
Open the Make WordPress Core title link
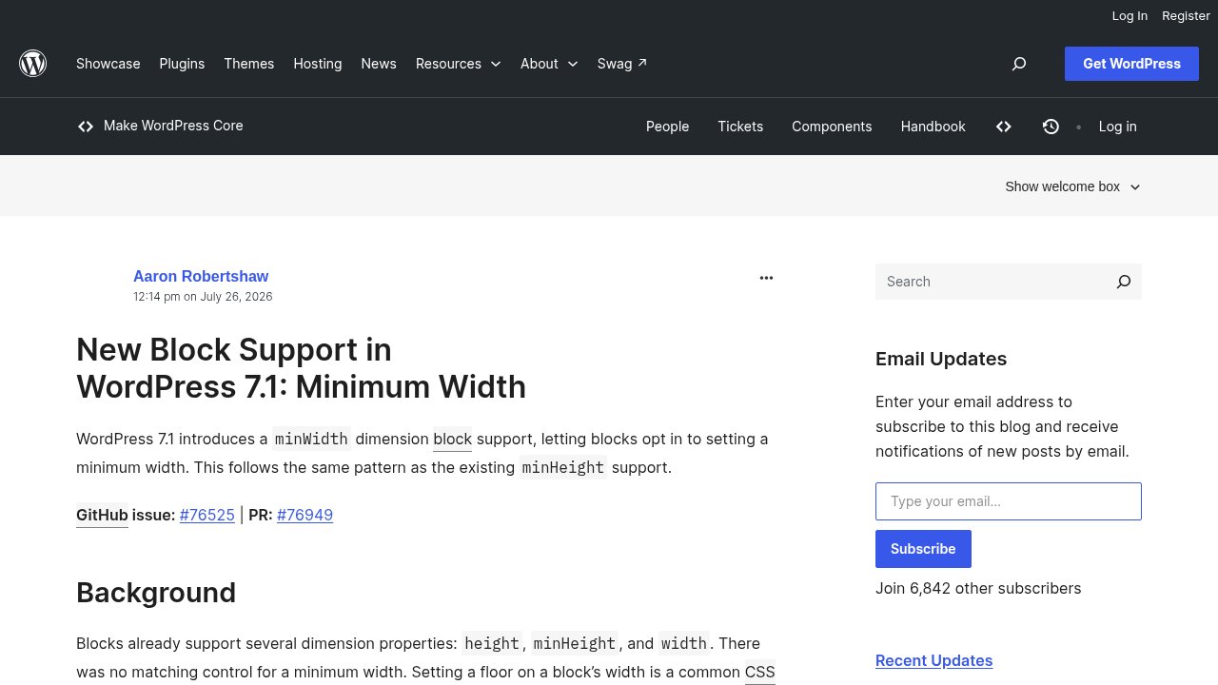click(173, 126)
